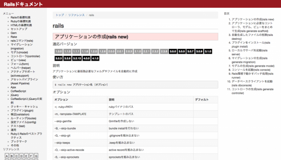Open CoffeeScriptとjQueryの実例 link

tap(26, 101)
